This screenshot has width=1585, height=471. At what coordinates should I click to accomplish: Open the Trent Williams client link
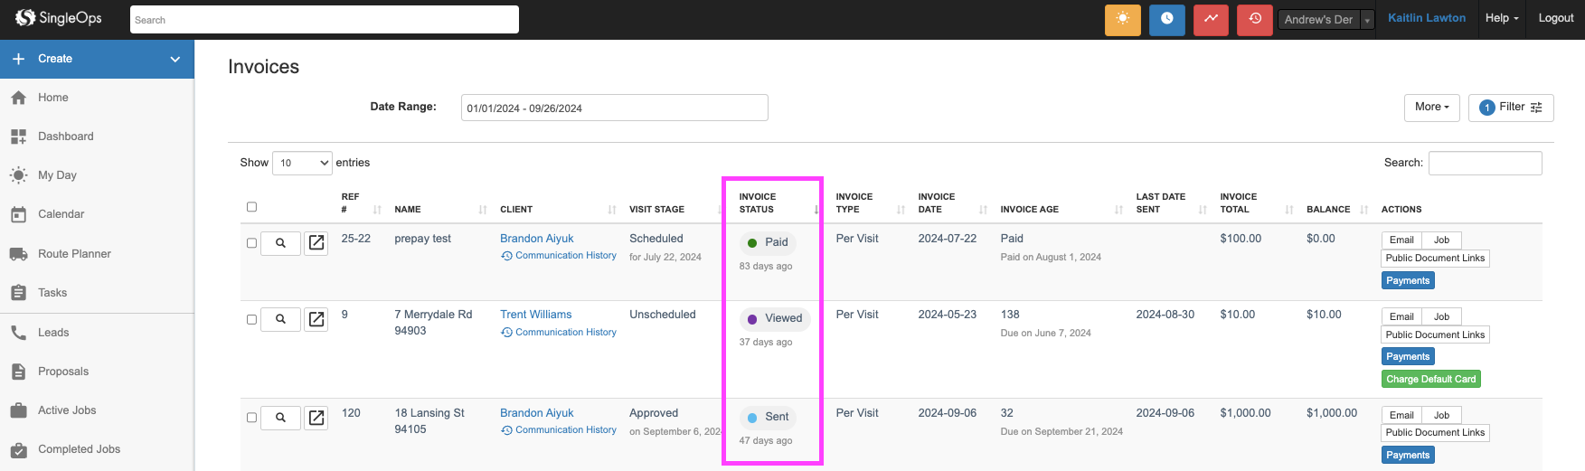pos(535,315)
